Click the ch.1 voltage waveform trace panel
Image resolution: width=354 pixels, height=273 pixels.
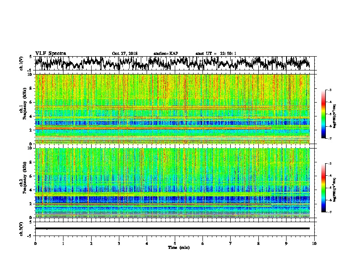[174, 63]
